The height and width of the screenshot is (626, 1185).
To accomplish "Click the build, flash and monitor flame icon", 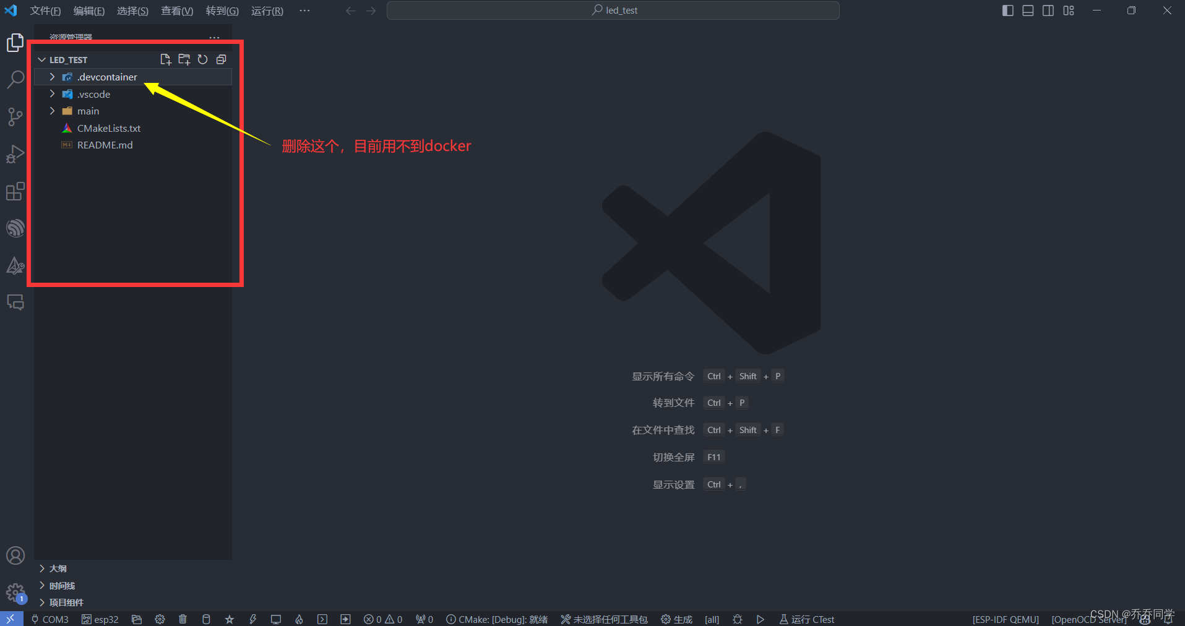I will 299,619.
